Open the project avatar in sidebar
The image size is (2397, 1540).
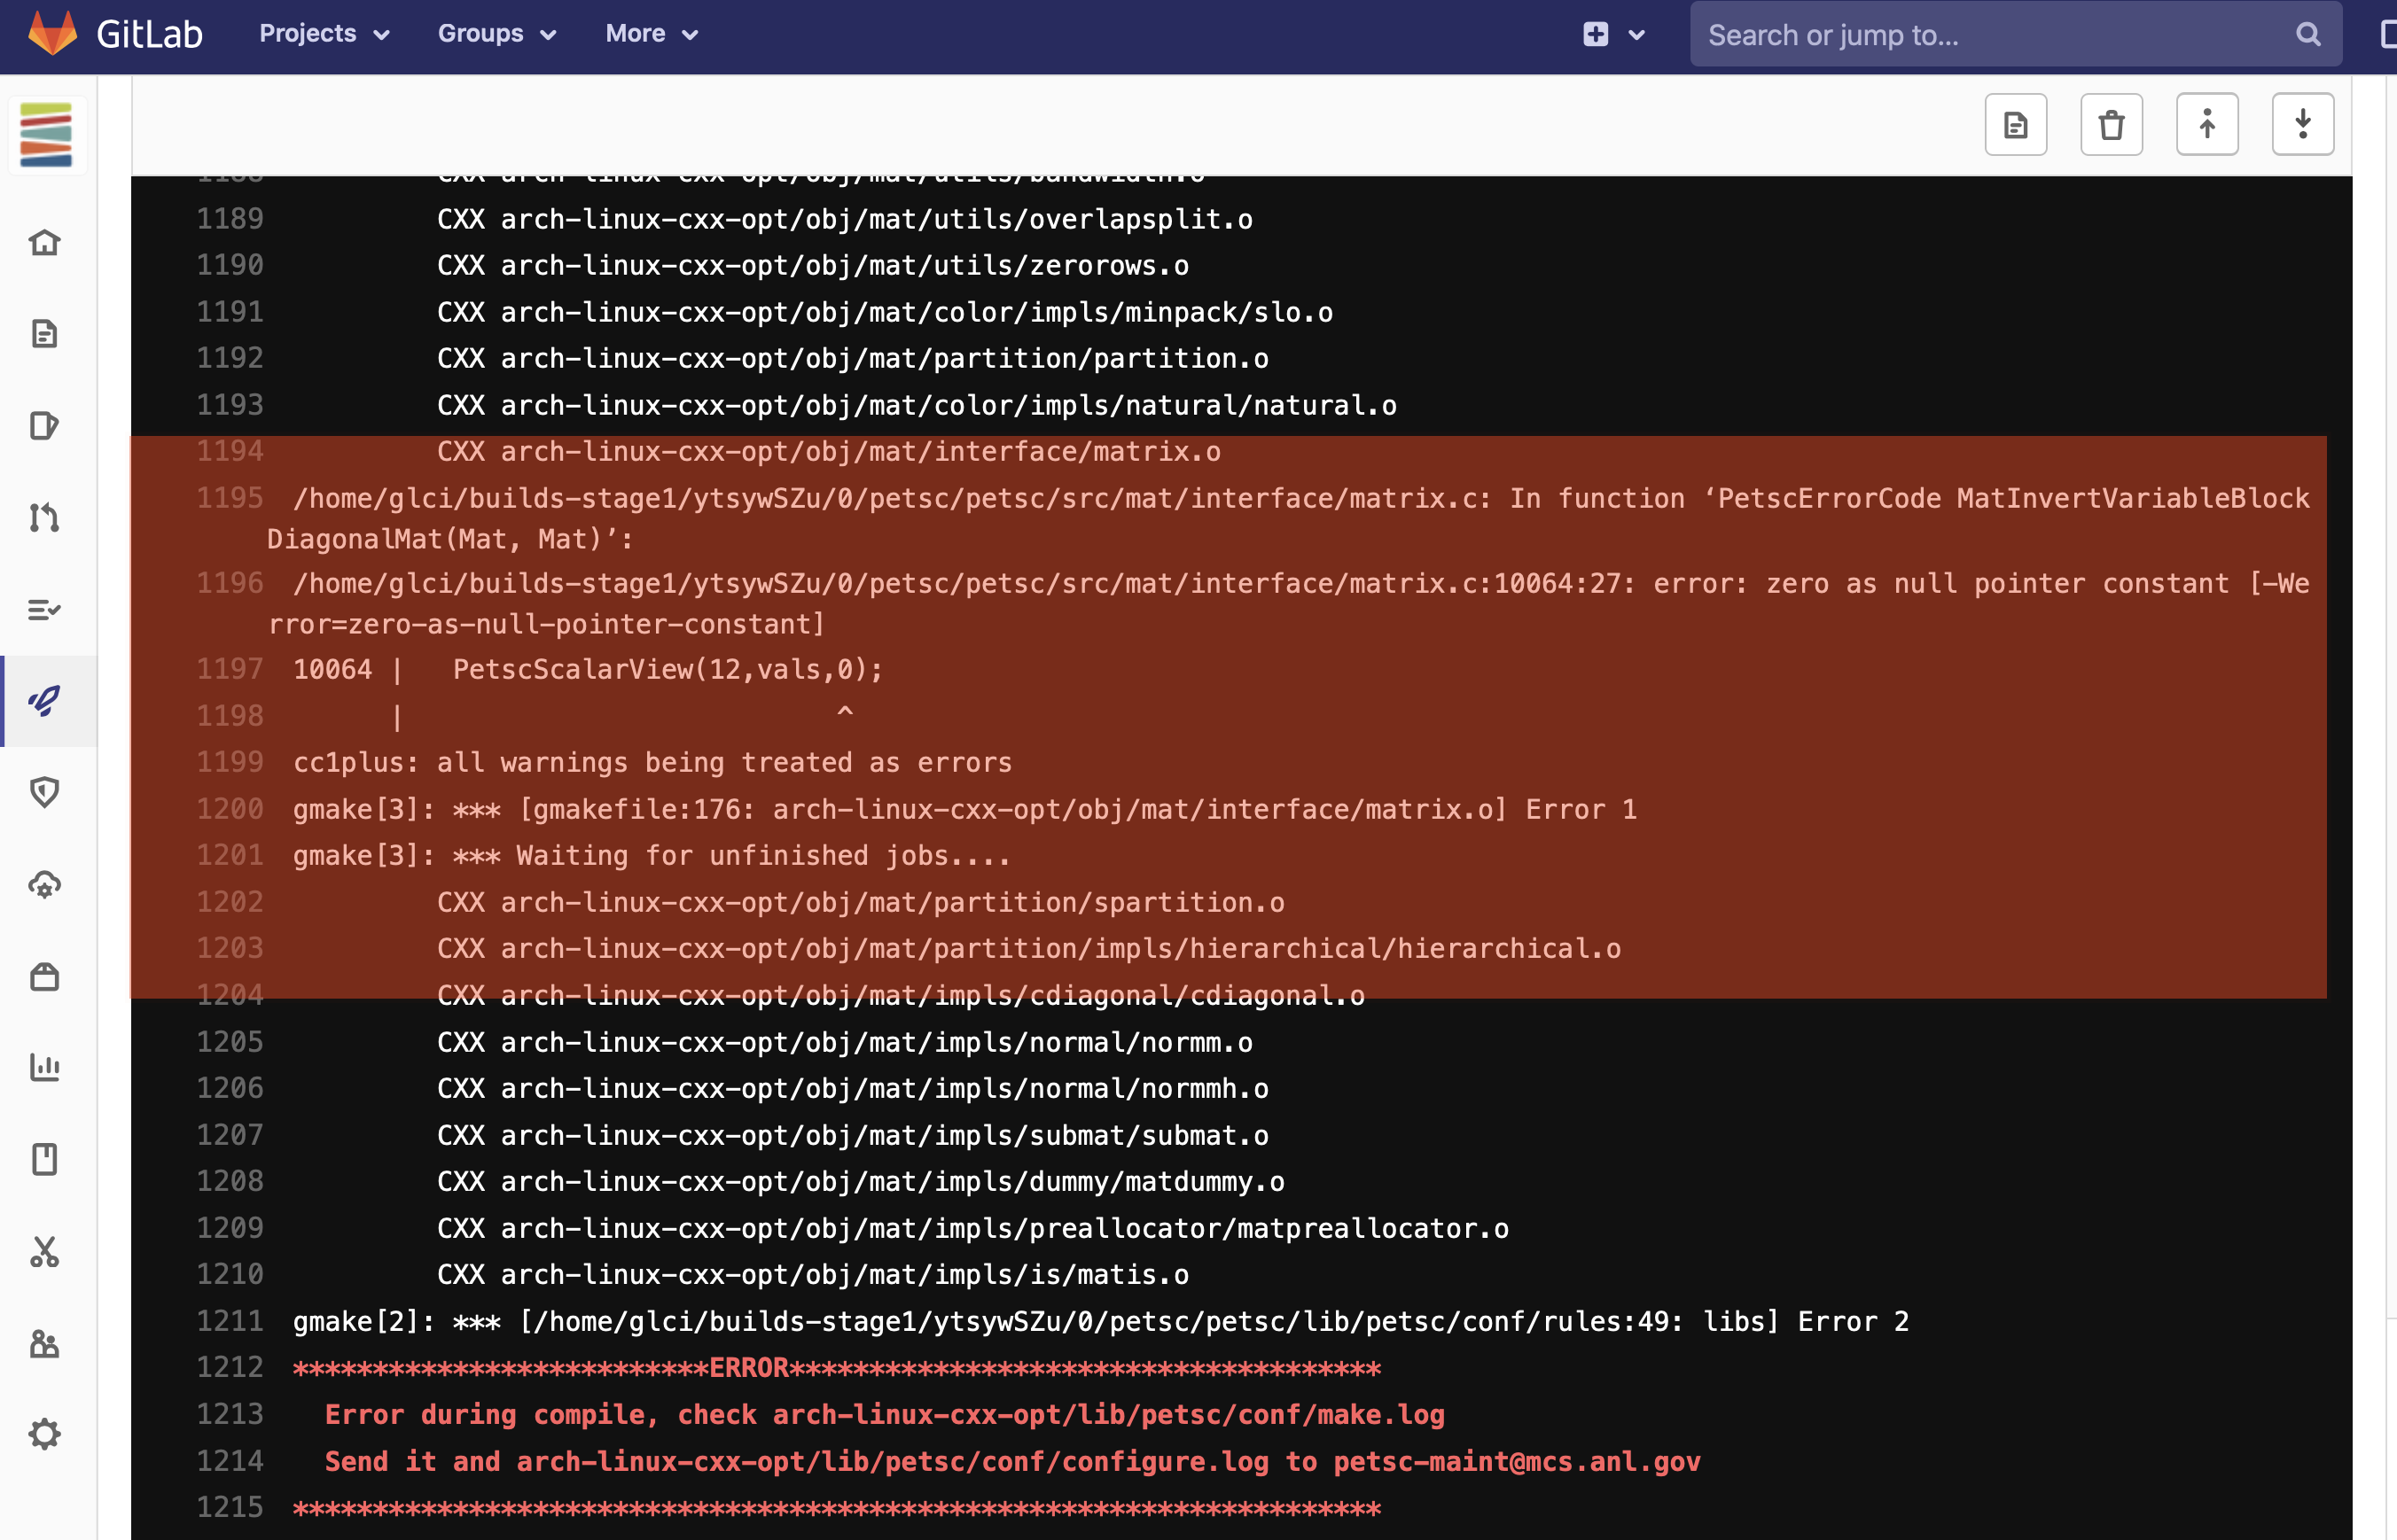(x=46, y=135)
